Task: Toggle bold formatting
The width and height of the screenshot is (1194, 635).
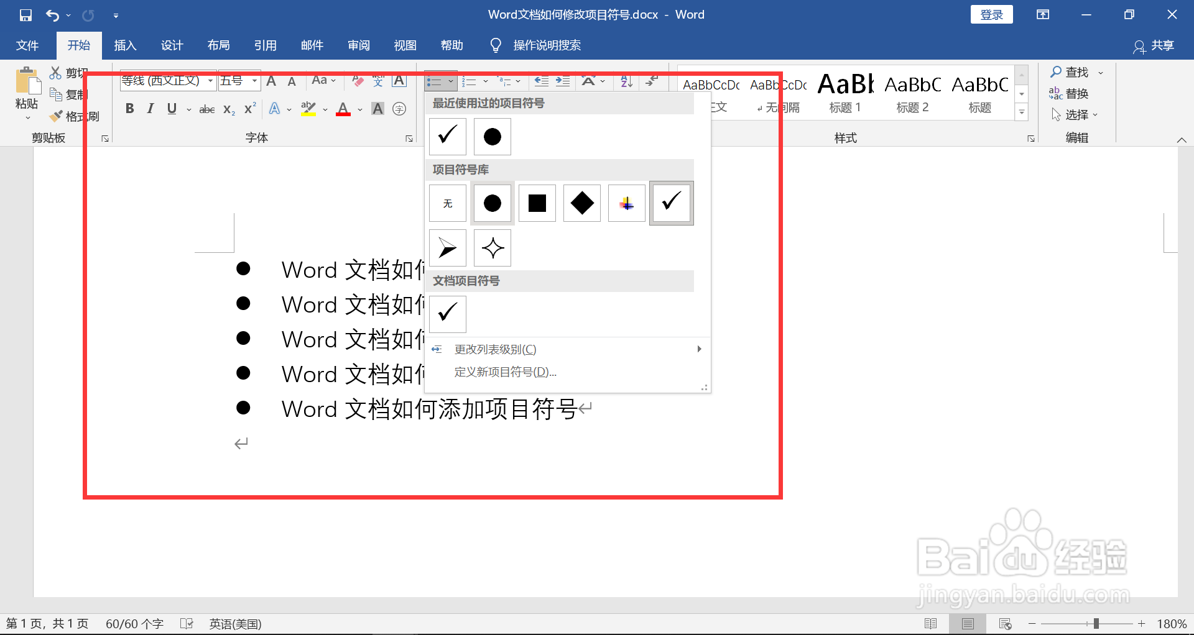Action: [x=129, y=109]
